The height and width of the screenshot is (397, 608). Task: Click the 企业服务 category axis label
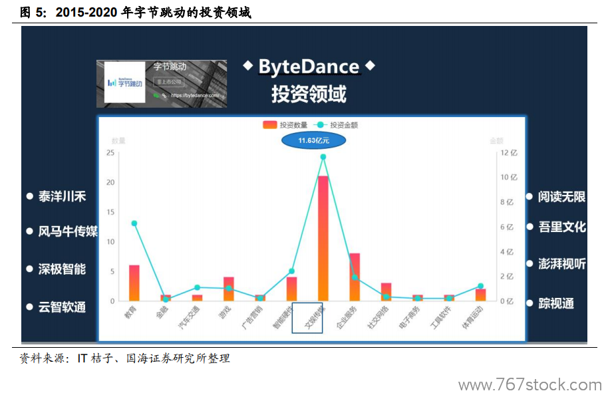click(x=347, y=317)
